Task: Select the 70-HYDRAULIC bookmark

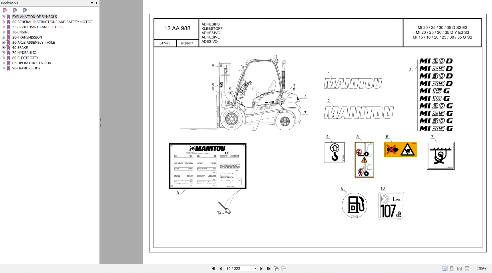Action: click(x=24, y=53)
